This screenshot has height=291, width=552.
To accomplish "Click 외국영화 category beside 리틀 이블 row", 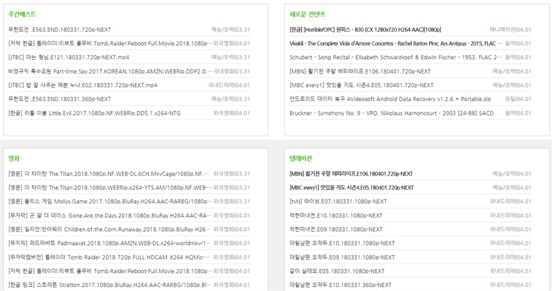I will click(x=224, y=113).
